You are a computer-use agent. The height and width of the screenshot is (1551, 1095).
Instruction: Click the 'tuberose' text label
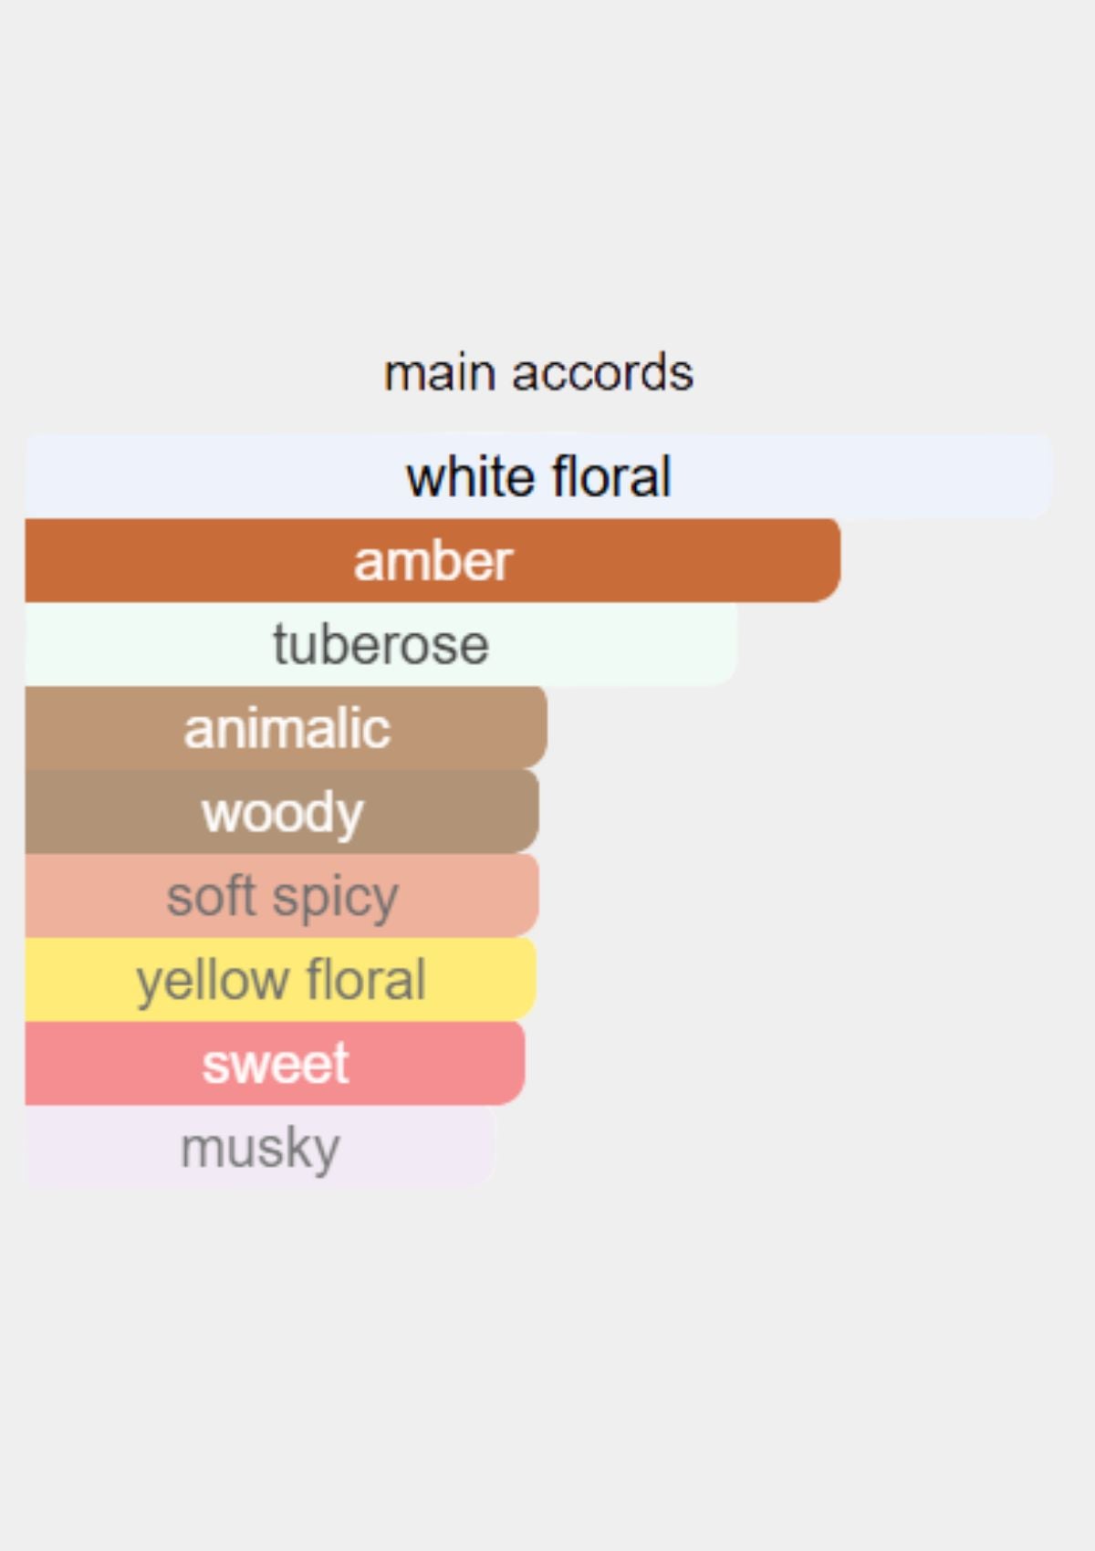tap(381, 644)
